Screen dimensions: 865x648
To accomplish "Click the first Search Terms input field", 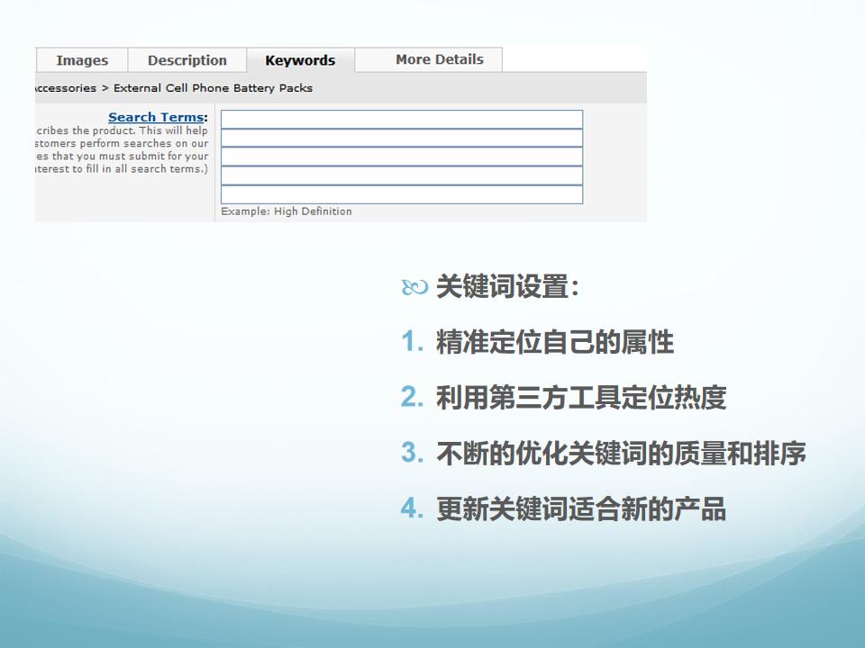I will click(402, 120).
